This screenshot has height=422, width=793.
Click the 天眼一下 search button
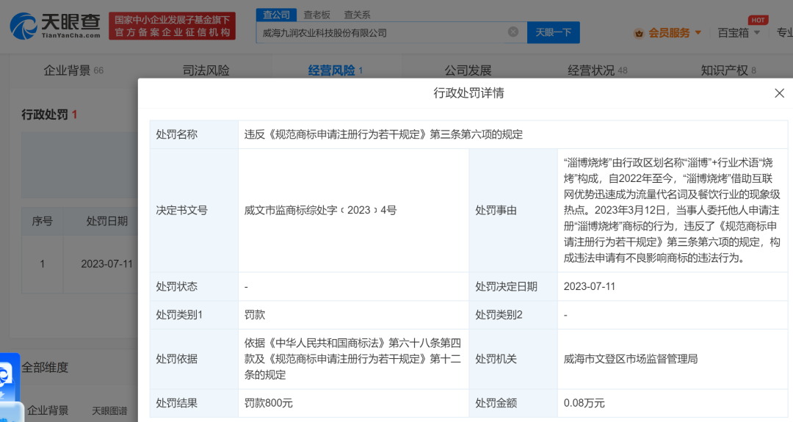(553, 32)
